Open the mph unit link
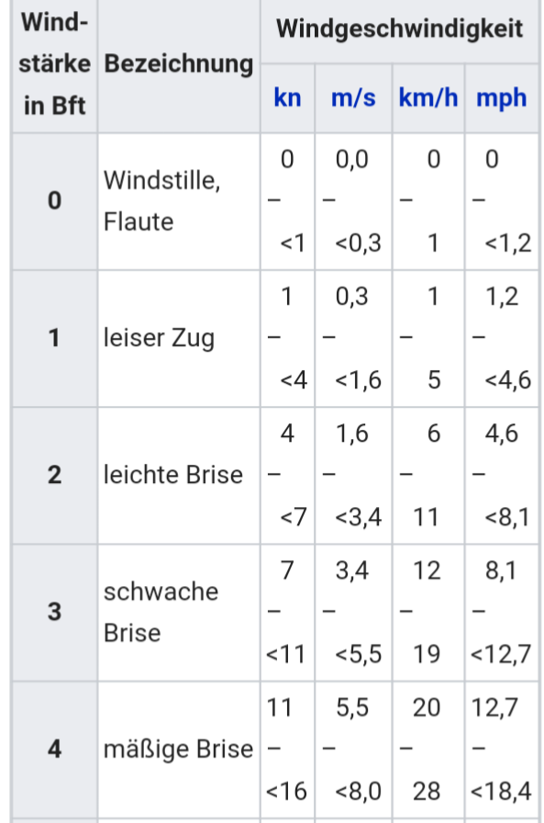The height and width of the screenshot is (823, 544). pyautogui.click(x=501, y=98)
